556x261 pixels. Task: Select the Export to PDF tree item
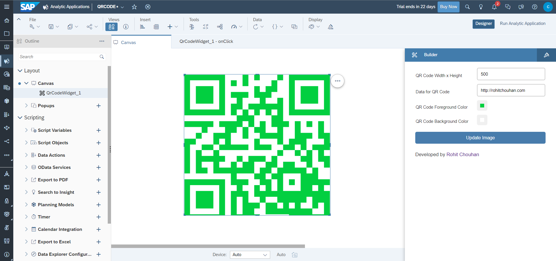point(53,180)
